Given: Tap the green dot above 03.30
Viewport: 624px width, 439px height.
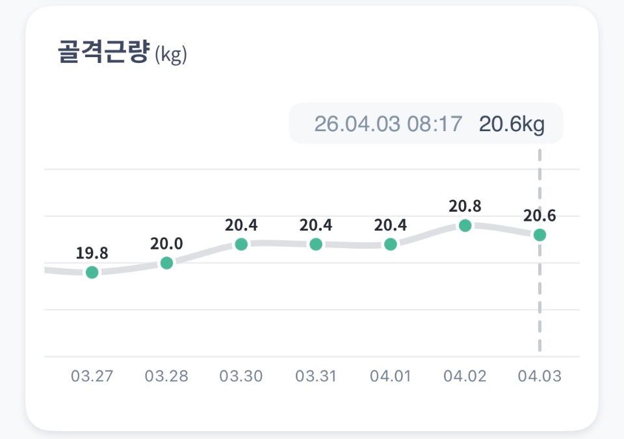Looking at the screenshot, I should [x=241, y=244].
